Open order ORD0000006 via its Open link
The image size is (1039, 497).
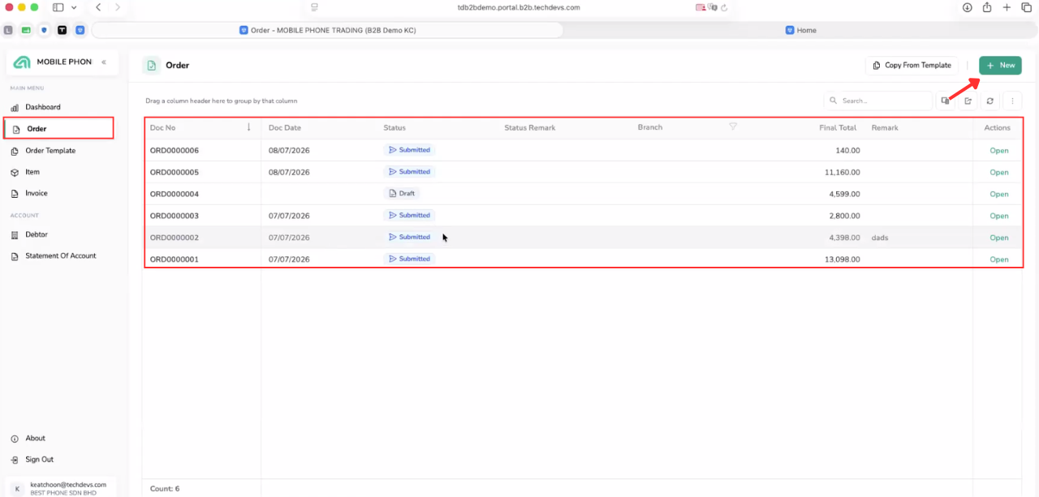coord(998,151)
